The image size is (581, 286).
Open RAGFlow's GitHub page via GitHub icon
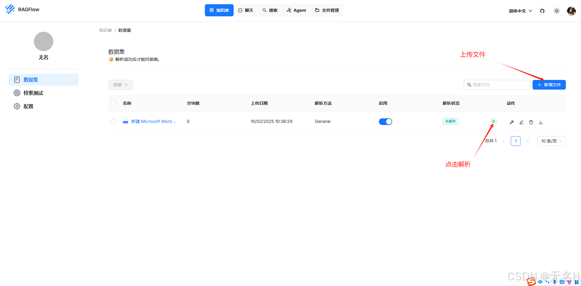[x=542, y=11]
